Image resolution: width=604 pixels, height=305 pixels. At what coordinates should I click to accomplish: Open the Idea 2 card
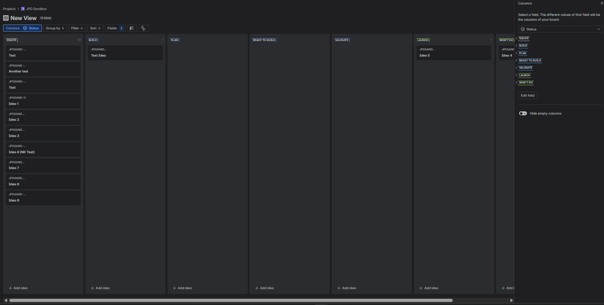(x=43, y=117)
